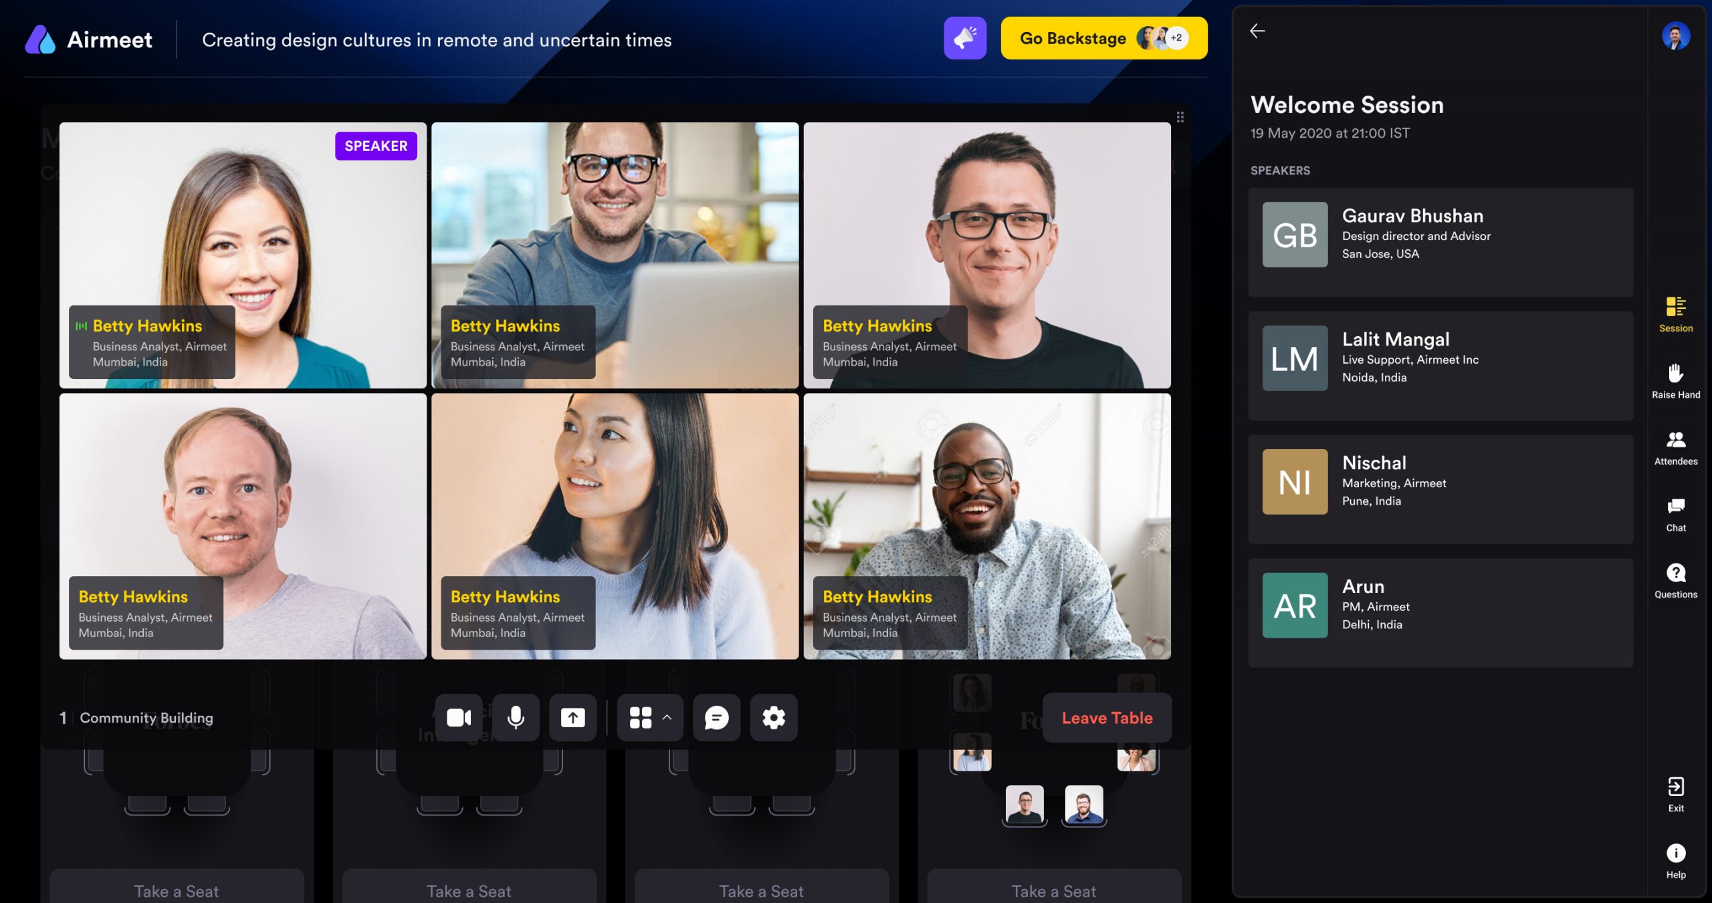
Task: Click Take a Seat under first table
Action: point(177,890)
